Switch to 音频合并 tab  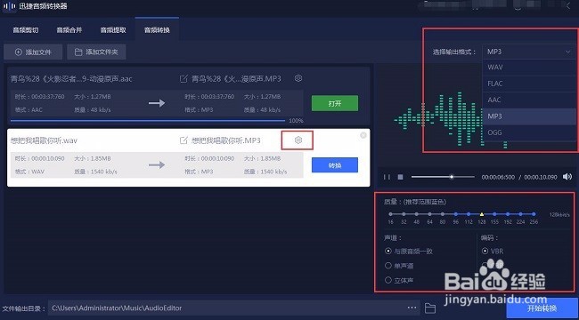[x=69, y=30]
